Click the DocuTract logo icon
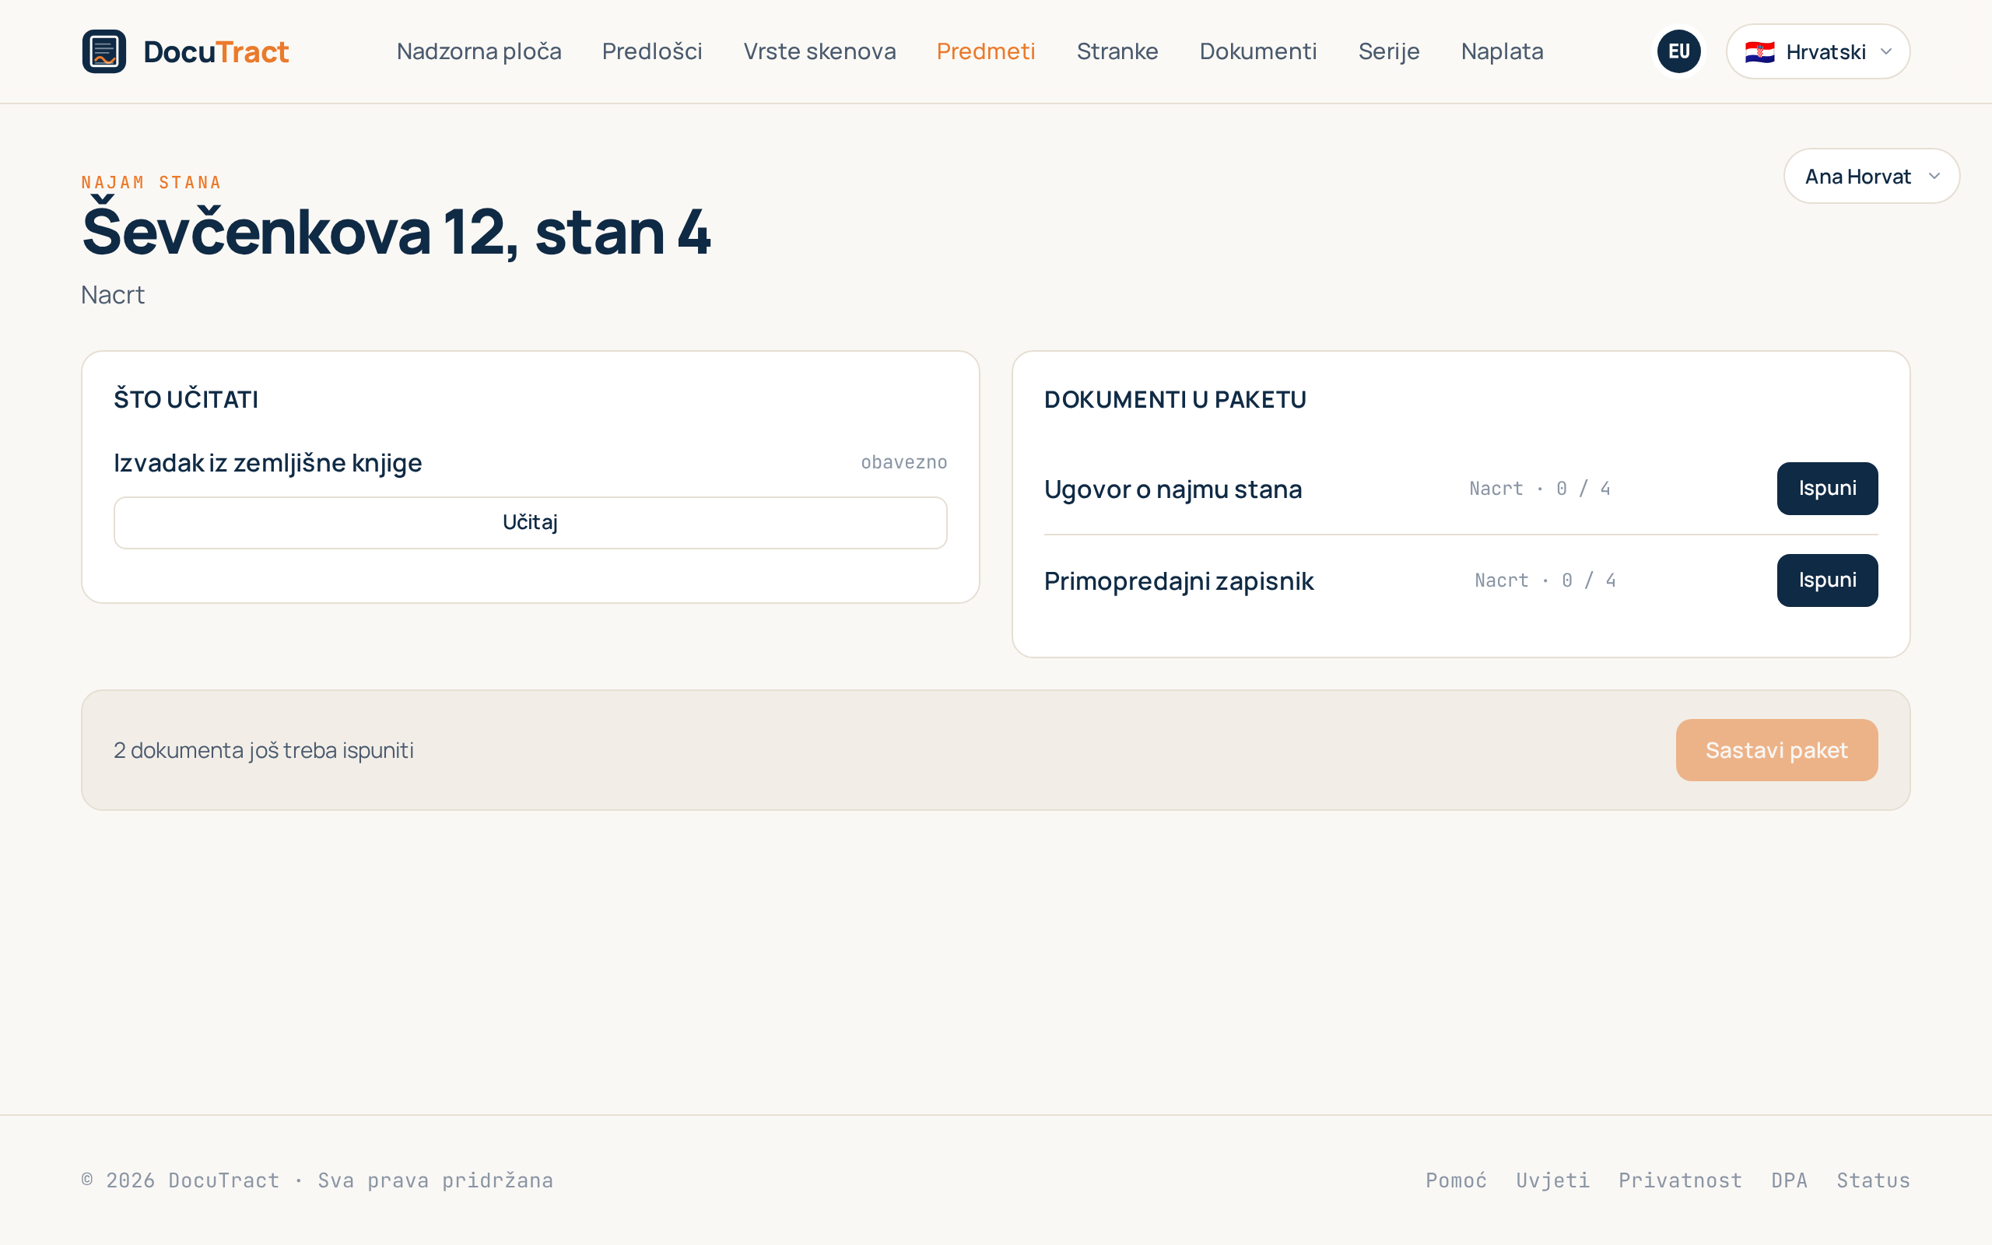The image size is (1992, 1245). point(103,51)
